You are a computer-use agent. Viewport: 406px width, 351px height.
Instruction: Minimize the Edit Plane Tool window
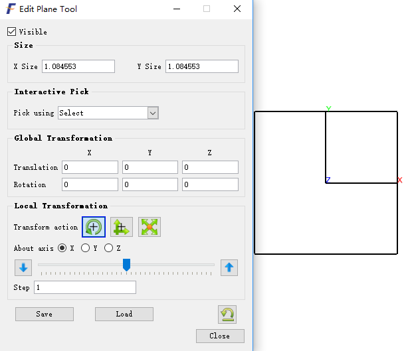177,9
